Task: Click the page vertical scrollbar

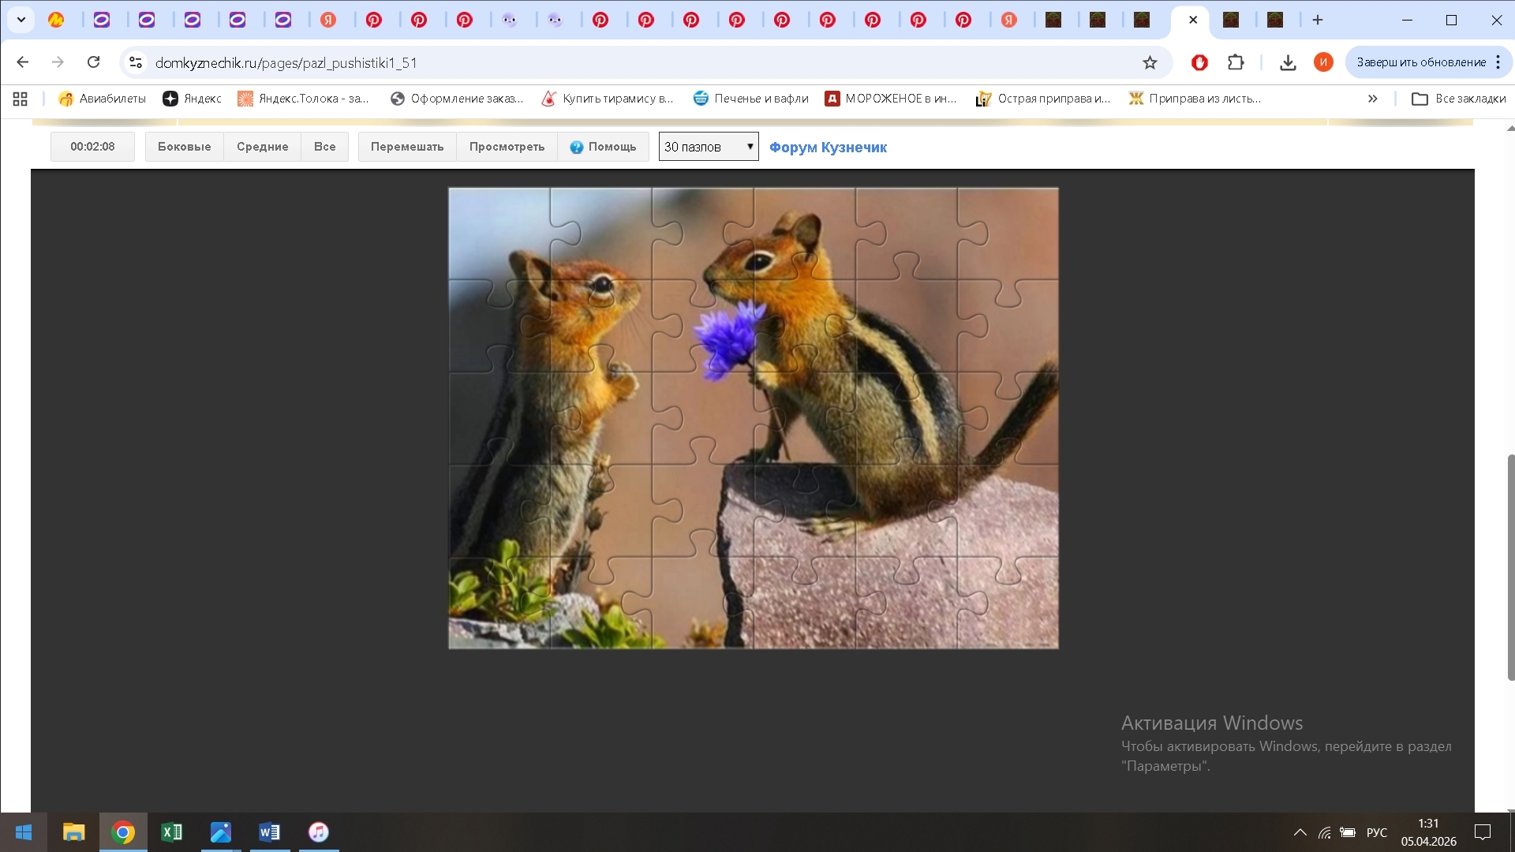Action: pos(1510,566)
